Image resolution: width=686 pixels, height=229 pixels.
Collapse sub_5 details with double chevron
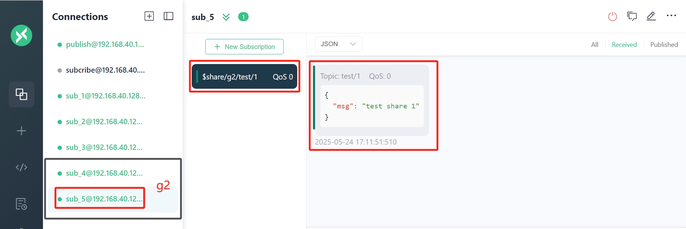(x=226, y=17)
